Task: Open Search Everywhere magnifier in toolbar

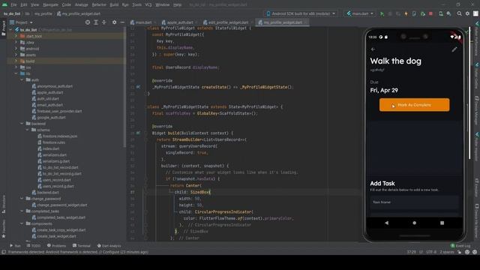Action: 459,13
